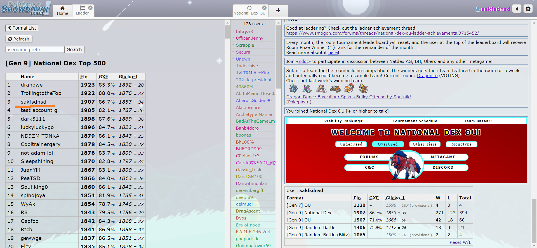
Task: Open user decembergift
Action: [253, 190]
